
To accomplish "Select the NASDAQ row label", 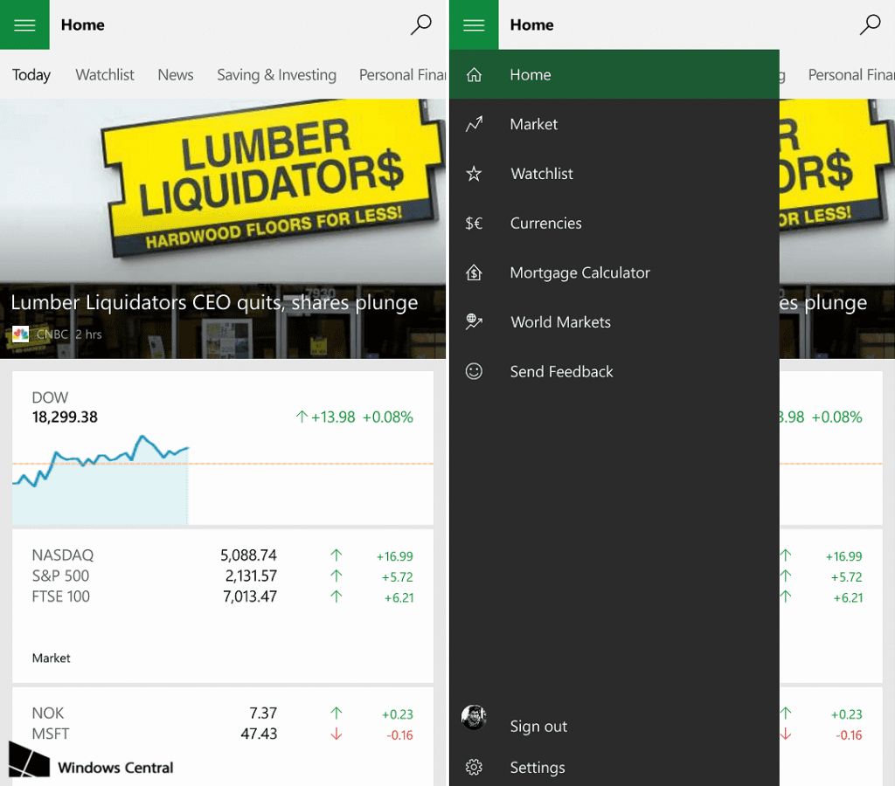I will click(x=63, y=555).
